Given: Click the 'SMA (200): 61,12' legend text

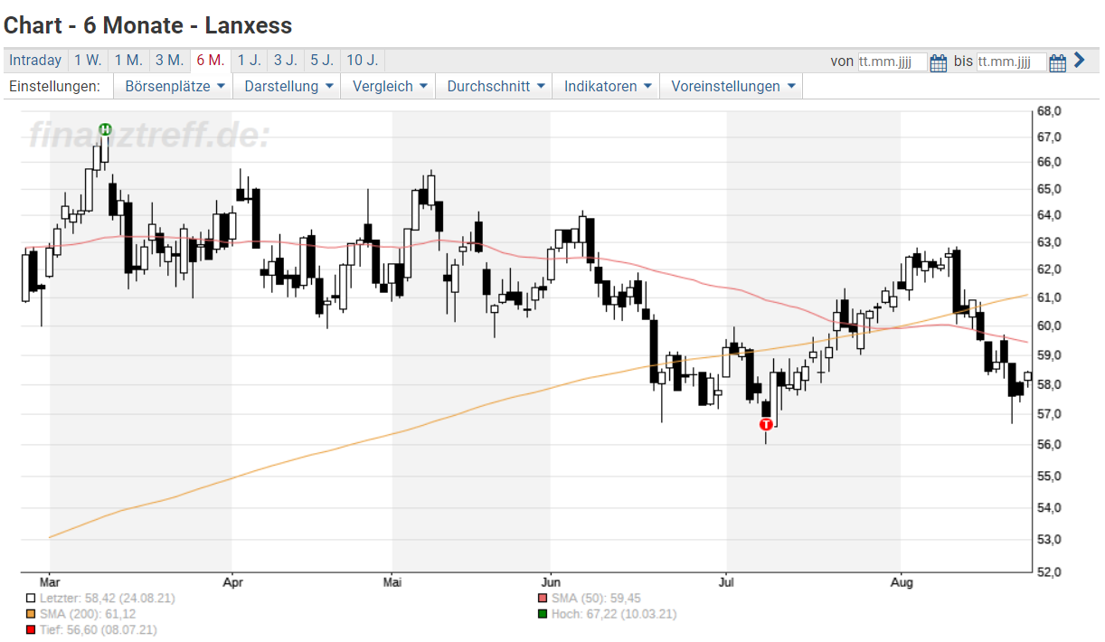Looking at the screenshot, I should pos(88,614).
